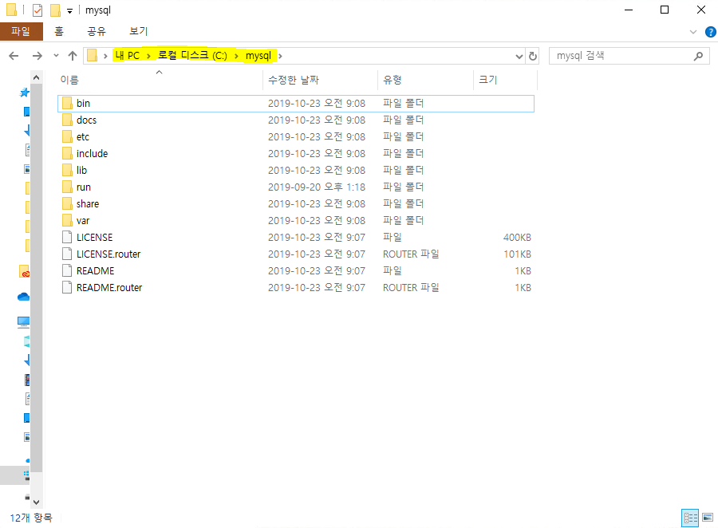
Task: Open OneDrive cloud in sidebar
Action: point(23,297)
